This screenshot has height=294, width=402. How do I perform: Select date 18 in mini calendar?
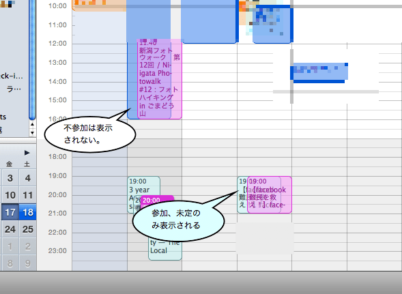coord(28,212)
